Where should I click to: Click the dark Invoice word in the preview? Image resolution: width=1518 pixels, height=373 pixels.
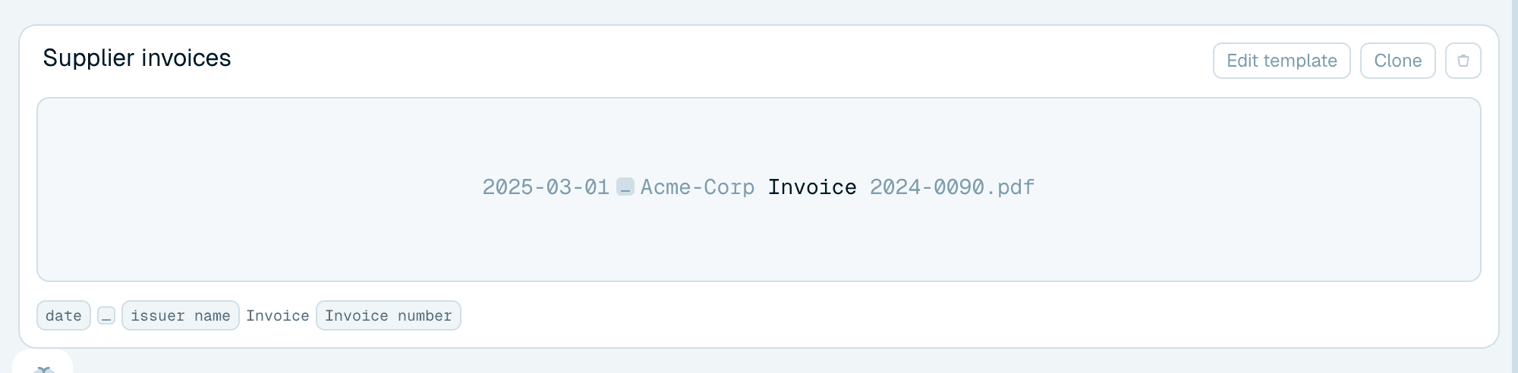[x=812, y=187]
